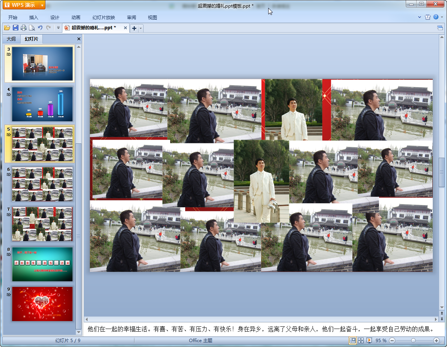Open the 插入 menu tab
This screenshot has height=347, width=447.
click(x=33, y=17)
